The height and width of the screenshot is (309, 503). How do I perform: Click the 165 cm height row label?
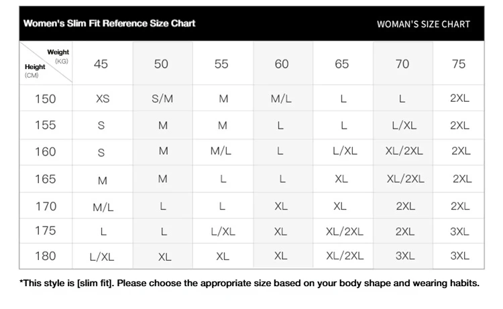pyautogui.click(x=45, y=179)
